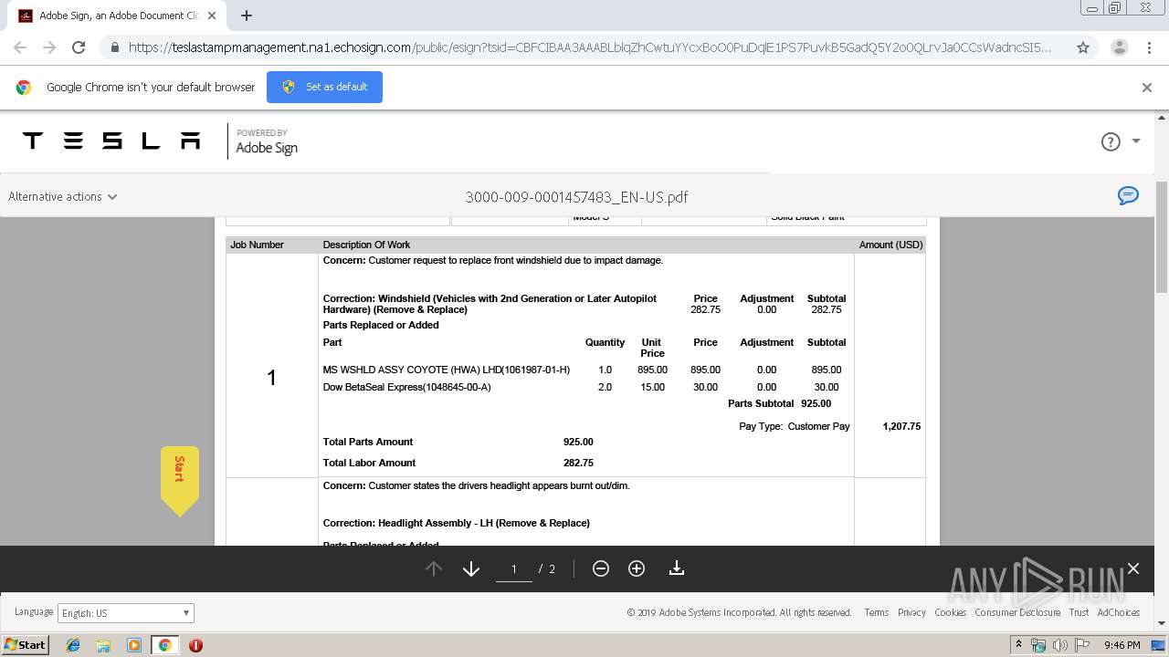The image size is (1169, 657).
Task: Click the address bar URL
Action: pos(589,47)
